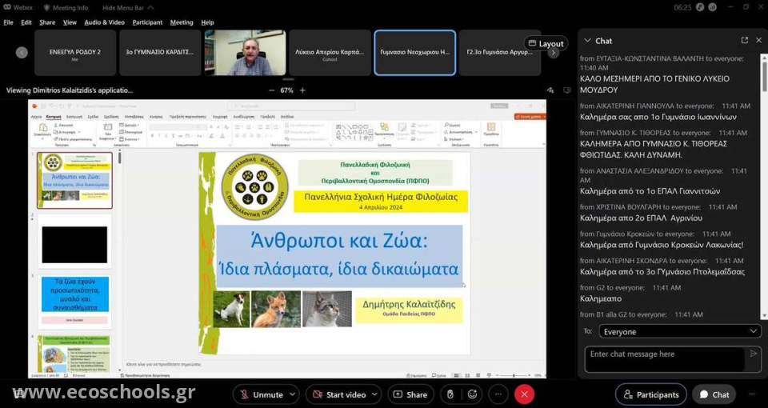Toggle the Chat panel button
This screenshot has width=768, height=408.
click(x=713, y=394)
